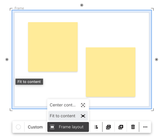
Task: Click the layout icon beside Frame layout
Action: (x=52, y=127)
